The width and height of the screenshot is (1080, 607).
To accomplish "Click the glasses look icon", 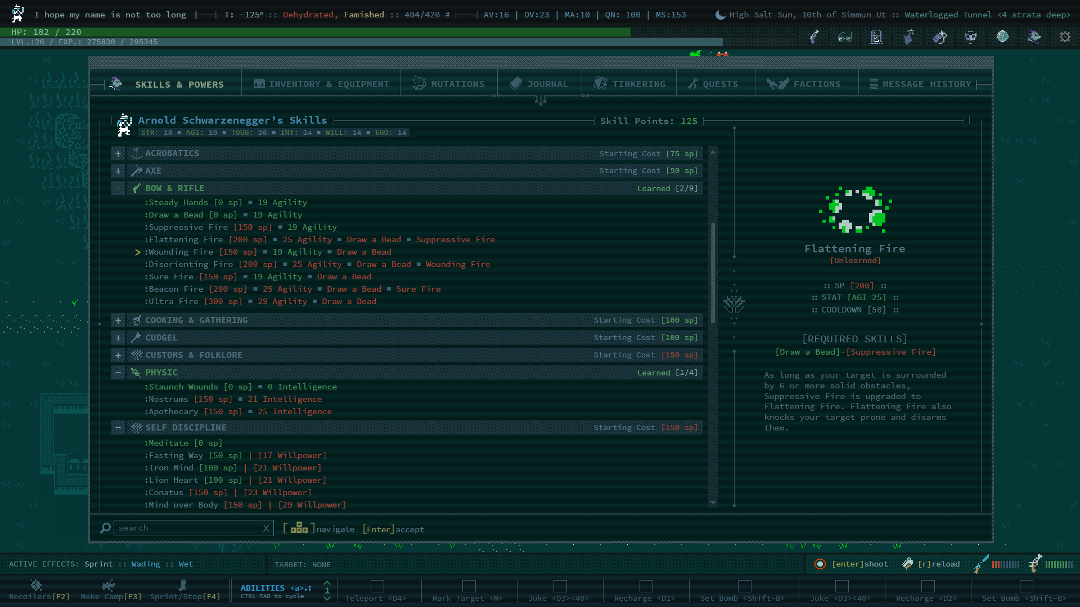I will pos(845,37).
